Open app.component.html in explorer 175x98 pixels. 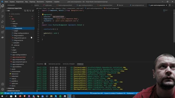coord(19,57)
